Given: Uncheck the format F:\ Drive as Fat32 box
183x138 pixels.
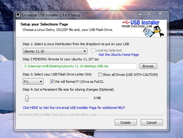Looking at the screenshot, I should tap(52, 81).
